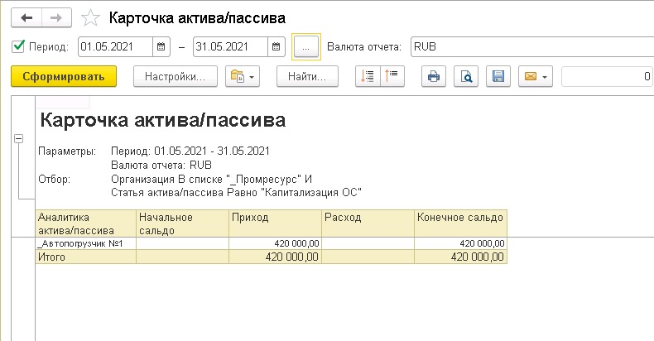Image resolution: width=654 pixels, height=341 pixels.
Task: Click the Аналитика актива/пассива column header
Action: 86,223
